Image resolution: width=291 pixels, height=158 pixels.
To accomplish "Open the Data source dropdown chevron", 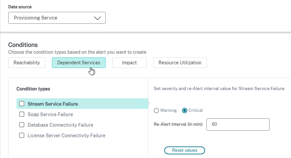I will point(97,18).
